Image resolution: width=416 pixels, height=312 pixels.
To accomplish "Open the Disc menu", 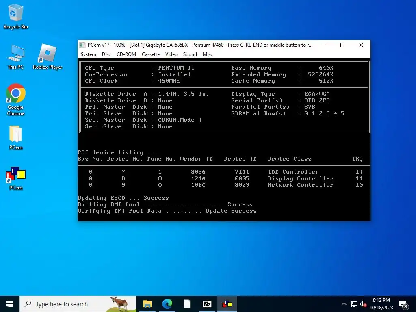I will [106, 54].
